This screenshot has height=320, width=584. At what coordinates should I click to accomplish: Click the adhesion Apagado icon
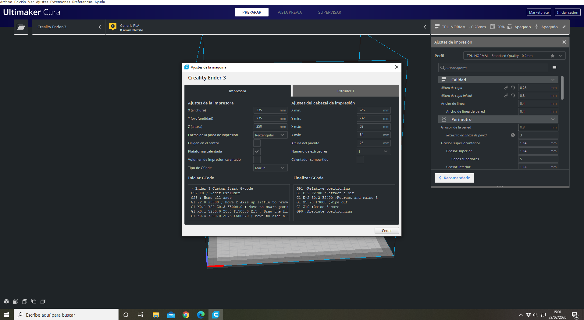tap(536, 27)
